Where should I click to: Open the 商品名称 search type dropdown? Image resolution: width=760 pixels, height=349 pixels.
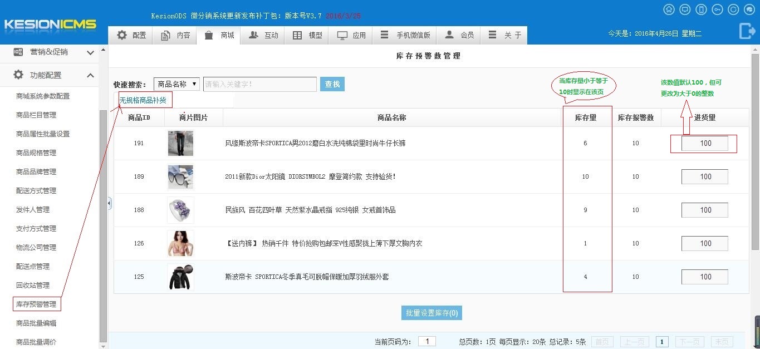coord(176,84)
